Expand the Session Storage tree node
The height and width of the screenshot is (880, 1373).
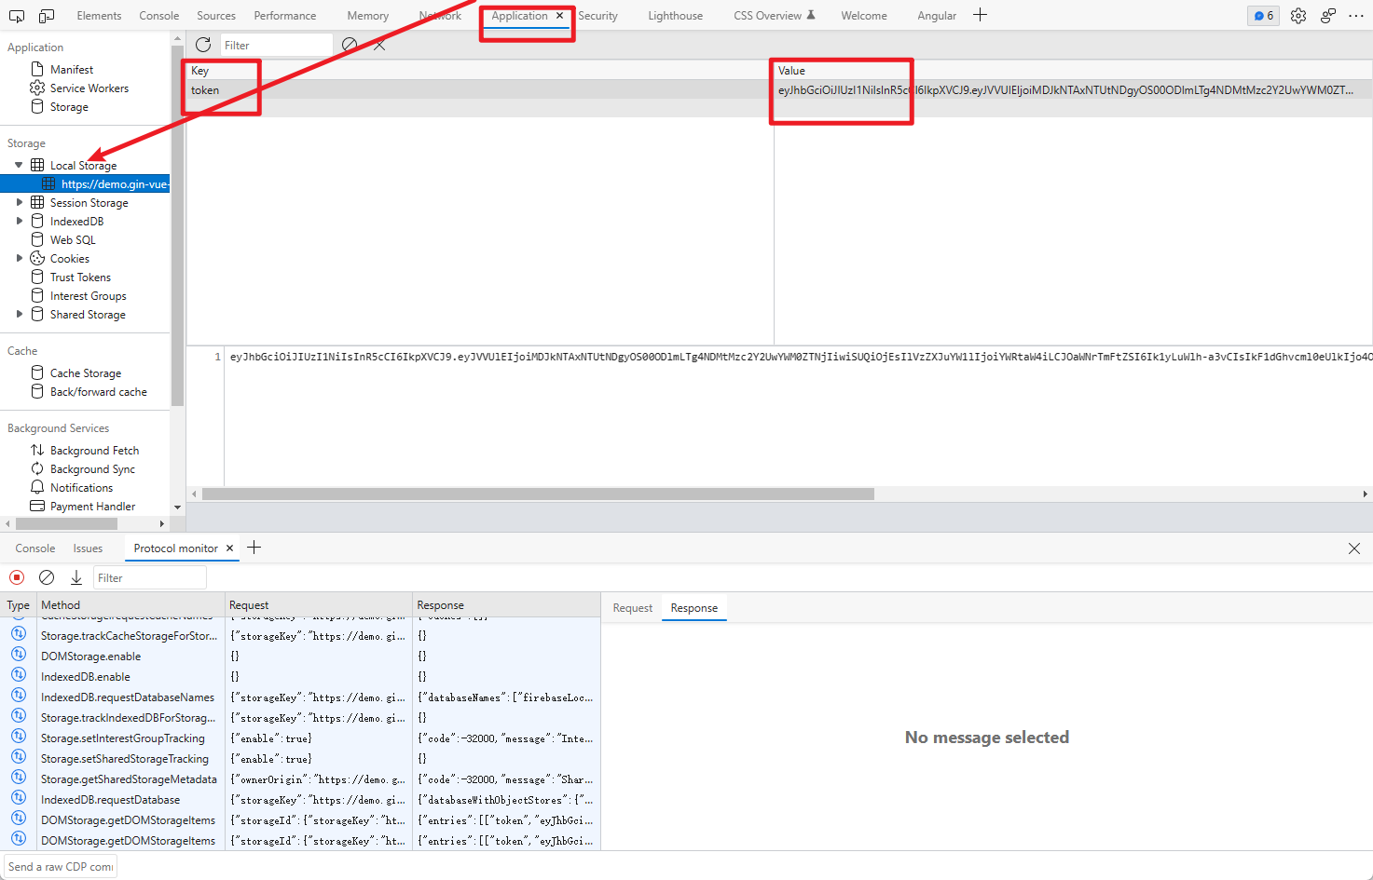(x=19, y=202)
